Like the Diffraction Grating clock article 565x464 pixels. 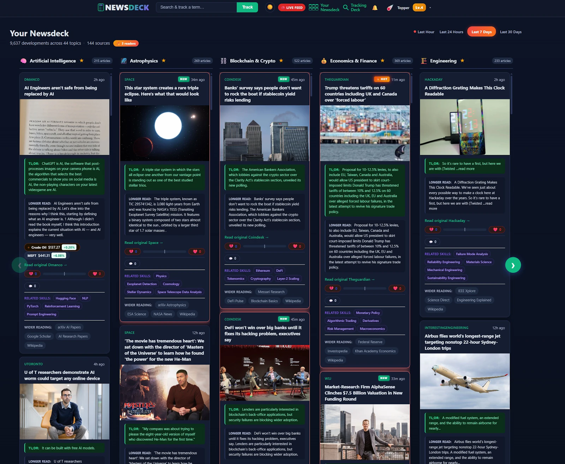497,230
